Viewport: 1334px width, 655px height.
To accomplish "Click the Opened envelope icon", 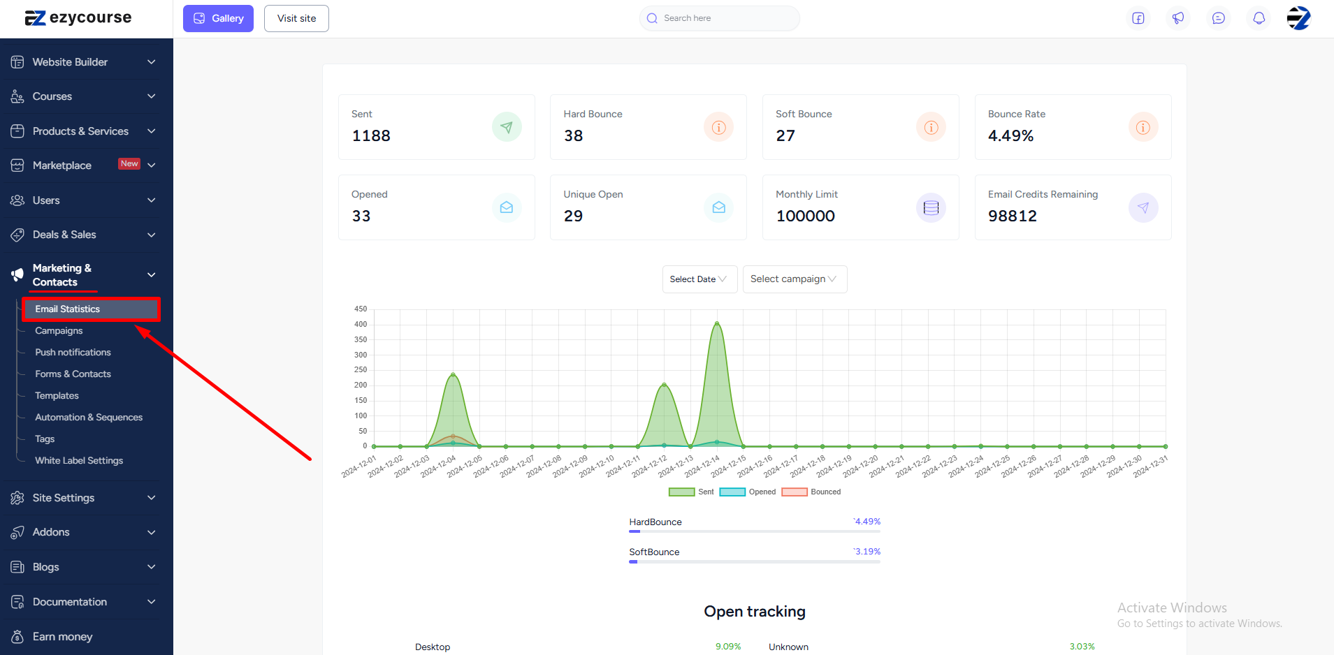I will point(507,207).
